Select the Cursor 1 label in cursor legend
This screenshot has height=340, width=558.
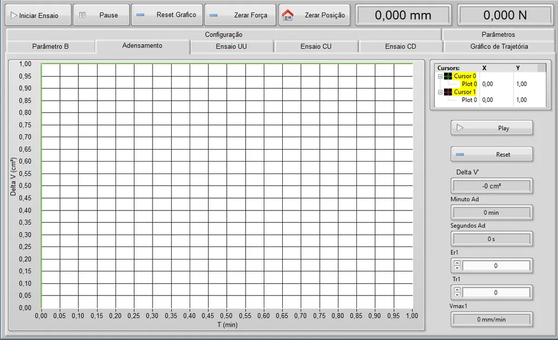click(x=465, y=92)
